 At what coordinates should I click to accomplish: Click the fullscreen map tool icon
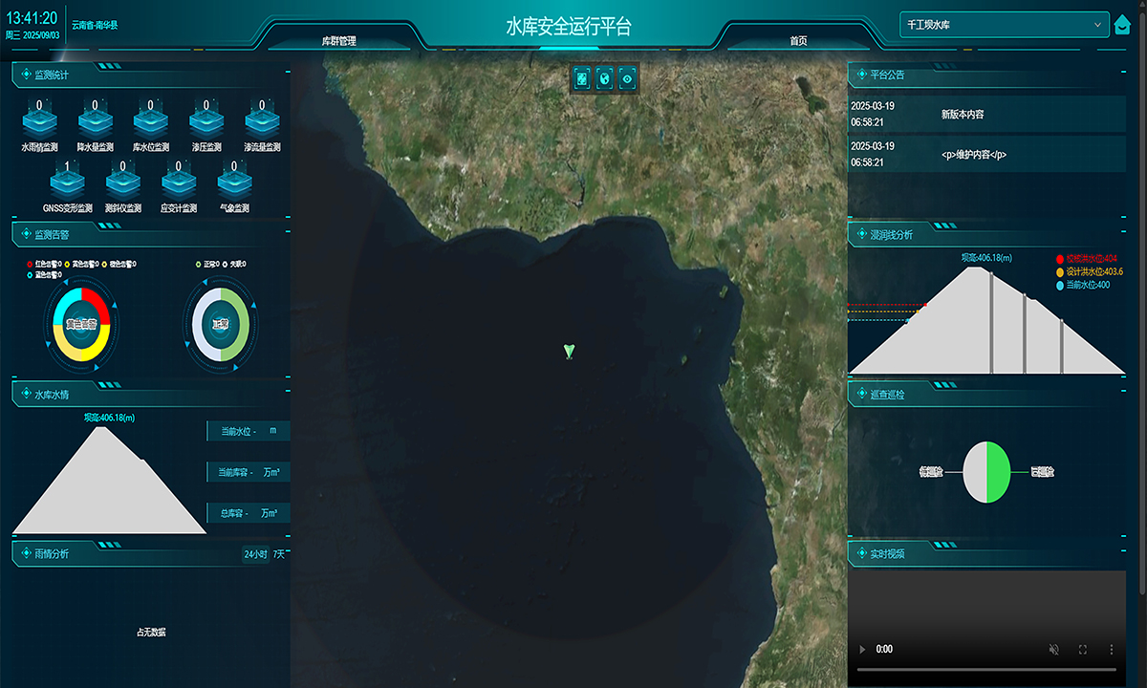pos(581,78)
